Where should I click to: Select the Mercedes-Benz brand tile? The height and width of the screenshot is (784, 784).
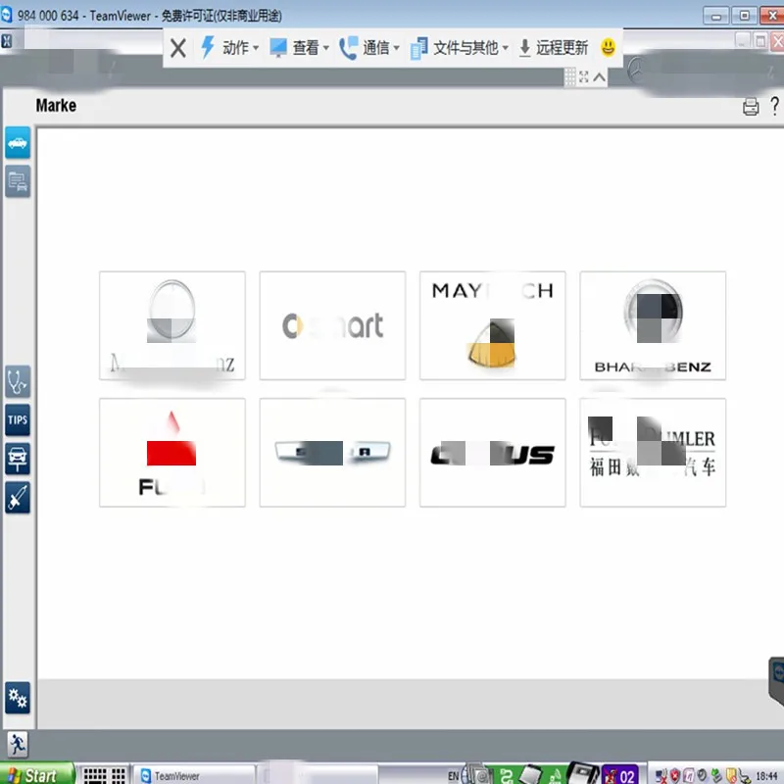click(x=172, y=325)
